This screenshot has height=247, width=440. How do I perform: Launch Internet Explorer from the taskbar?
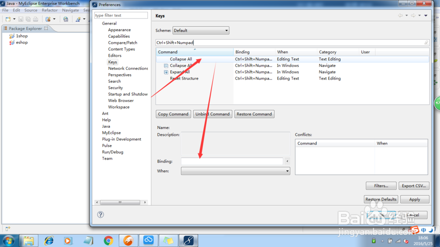click(x=49, y=240)
